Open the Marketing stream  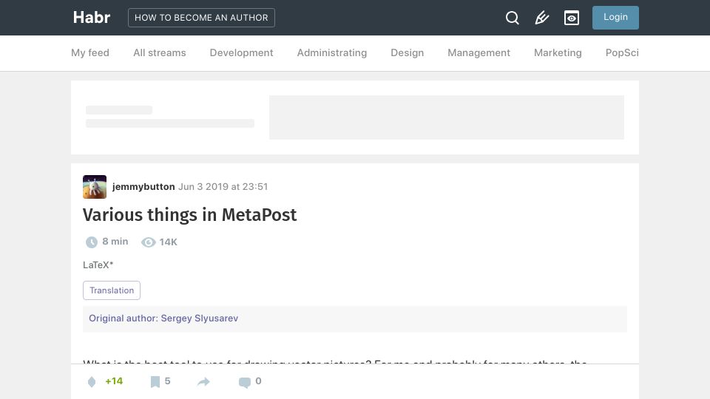click(558, 53)
